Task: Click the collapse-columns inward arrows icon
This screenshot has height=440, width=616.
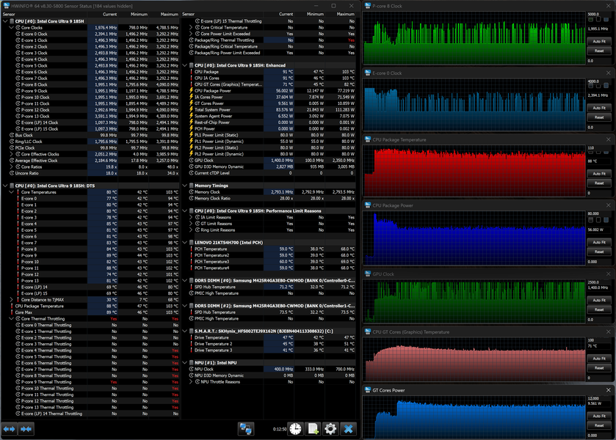Action: tap(26, 429)
